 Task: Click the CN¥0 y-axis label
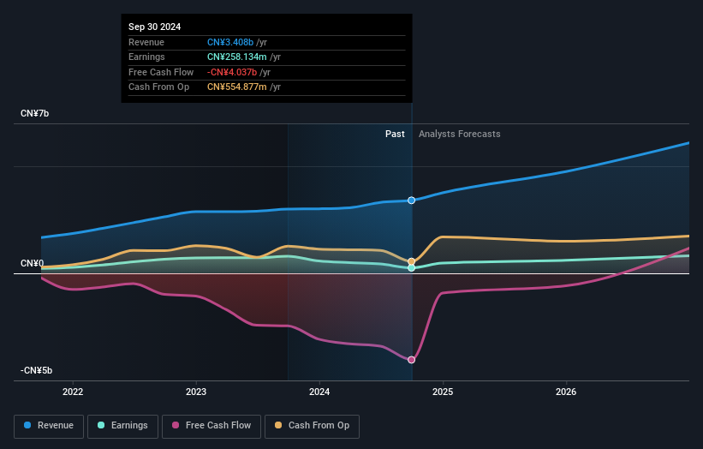click(32, 263)
